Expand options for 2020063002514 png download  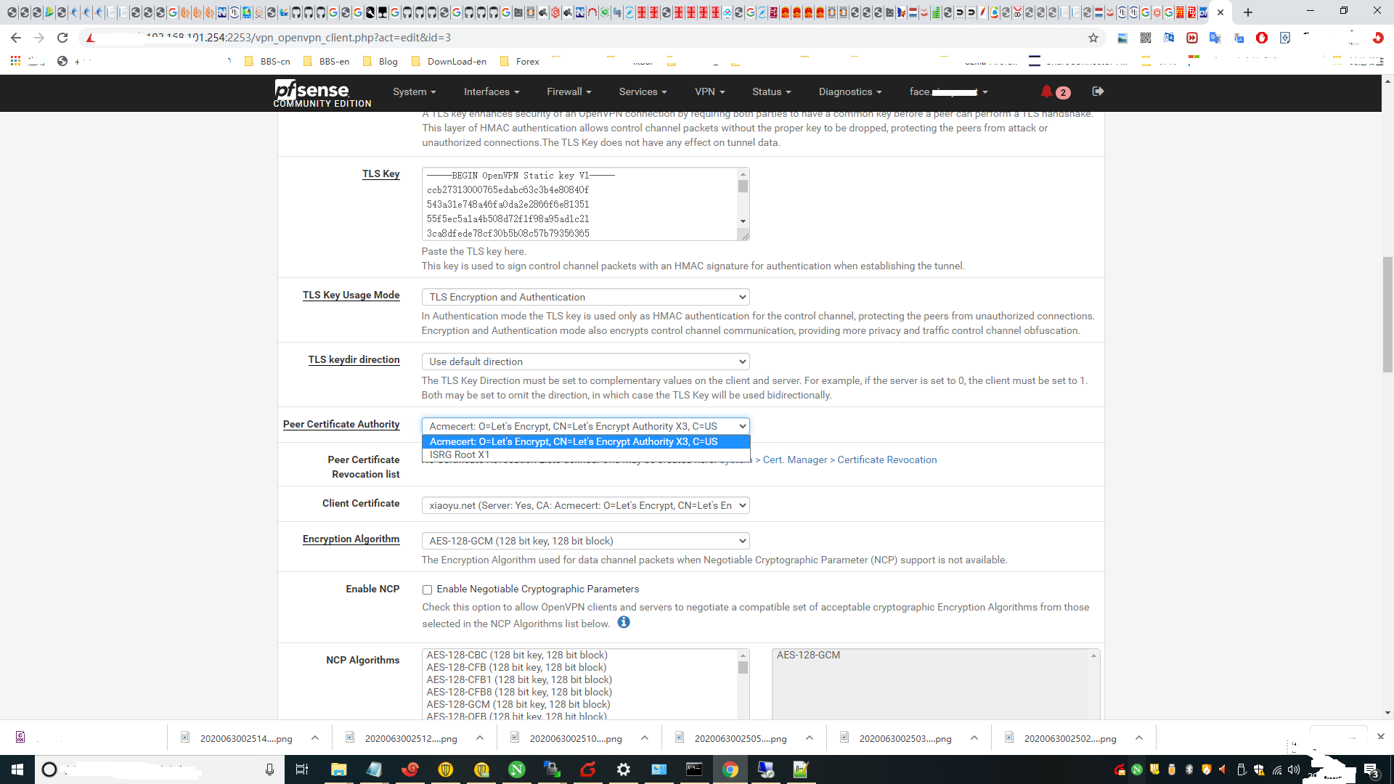[x=315, y=738]
